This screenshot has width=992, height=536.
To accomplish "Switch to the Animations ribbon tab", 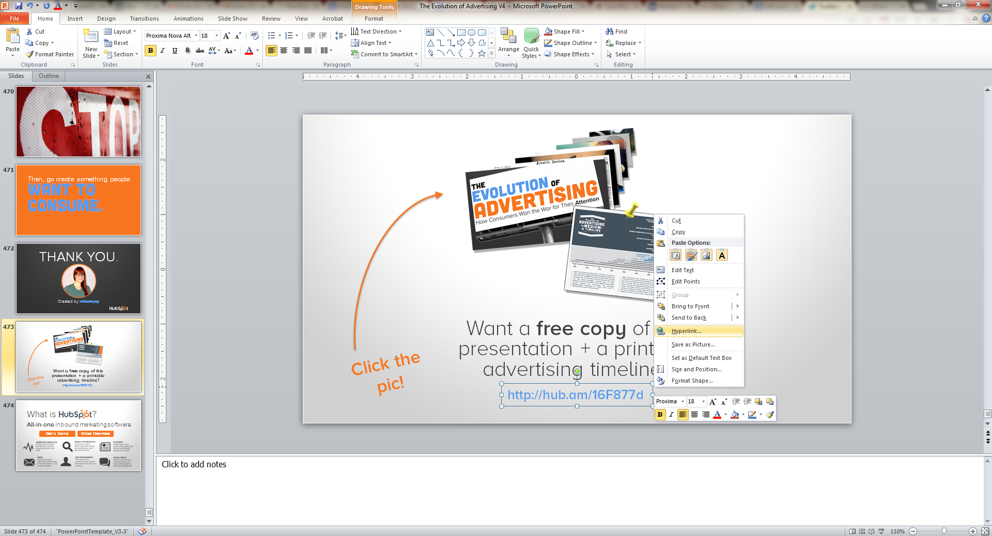I will coord(188,19).
